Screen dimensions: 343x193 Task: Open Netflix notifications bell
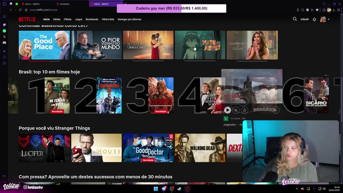(314, 19)
